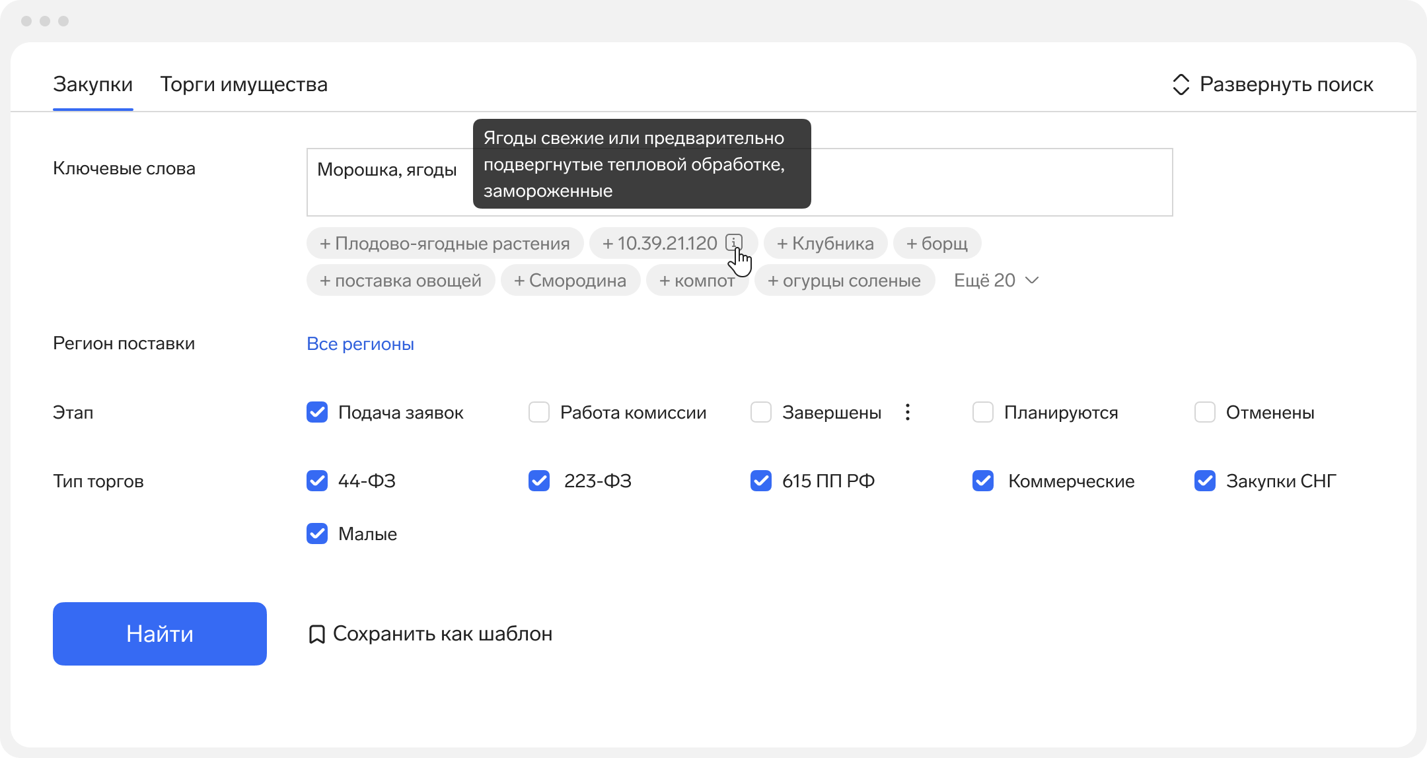Uncheck the Подача заявок checkbox
Image resolution: width=1427 pixels, height=758 pixels.
point(317,412)
